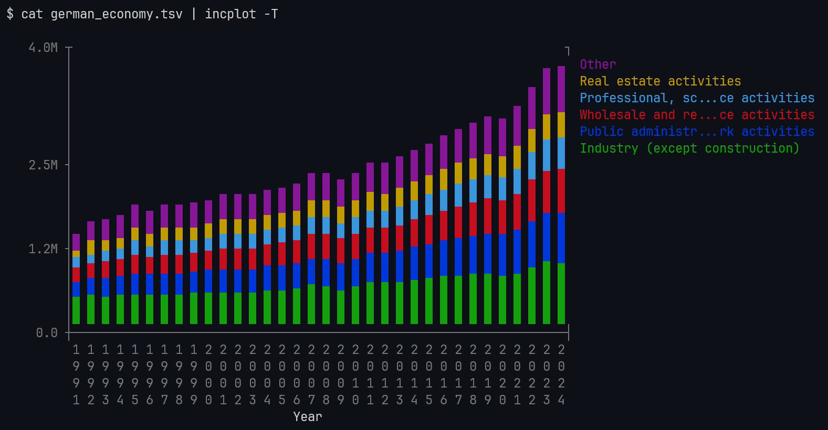Image resolution: width=828 pixels, height=430 pixels.
Task: Select the 'Real estate activities' legend label
Action: [660, 81]
